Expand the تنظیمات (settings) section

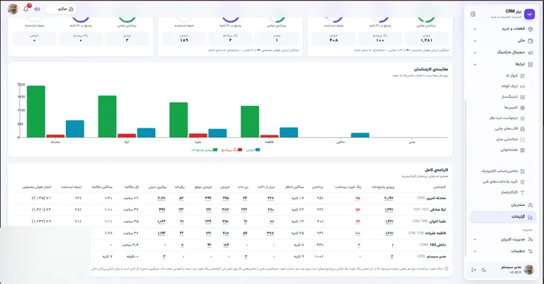click(503, 251)
